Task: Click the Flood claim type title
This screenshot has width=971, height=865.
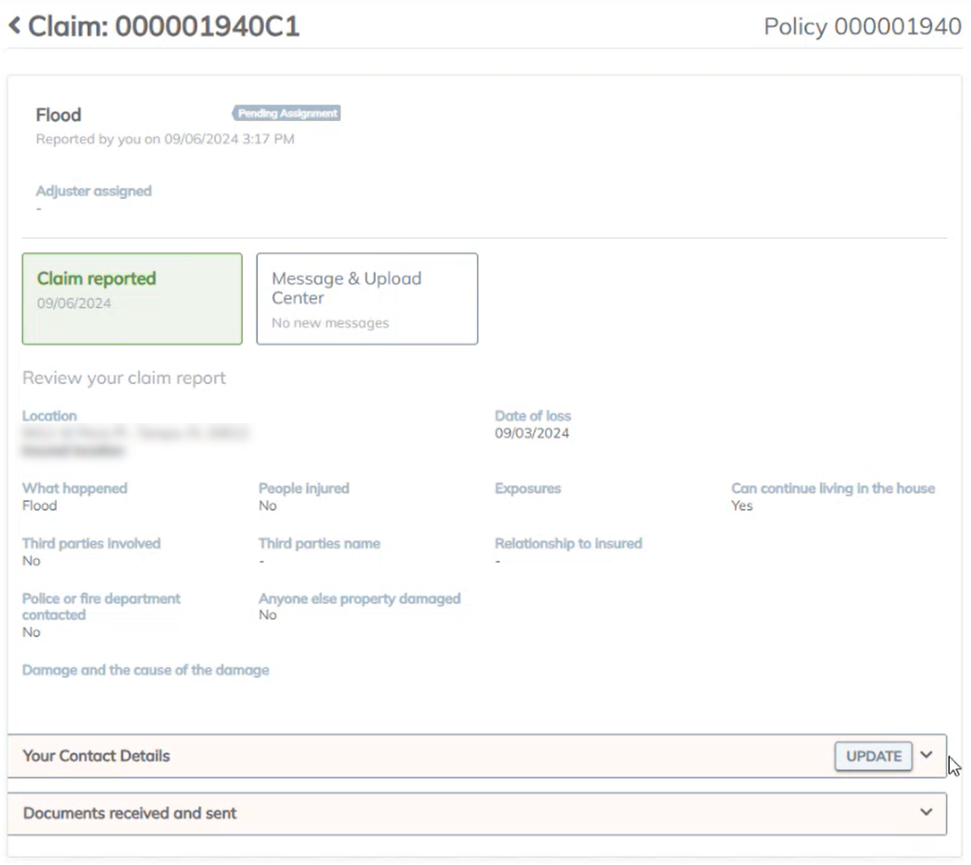Action: (59, 115)
